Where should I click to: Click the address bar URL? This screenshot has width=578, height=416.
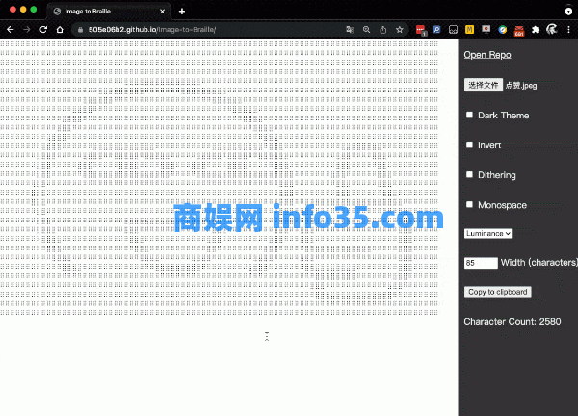pyautogui.click(x=152, y=30)
